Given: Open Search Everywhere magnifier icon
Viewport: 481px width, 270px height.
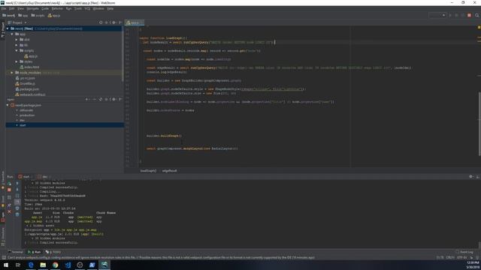Looking at the screenshot, I should coord(476,15).
